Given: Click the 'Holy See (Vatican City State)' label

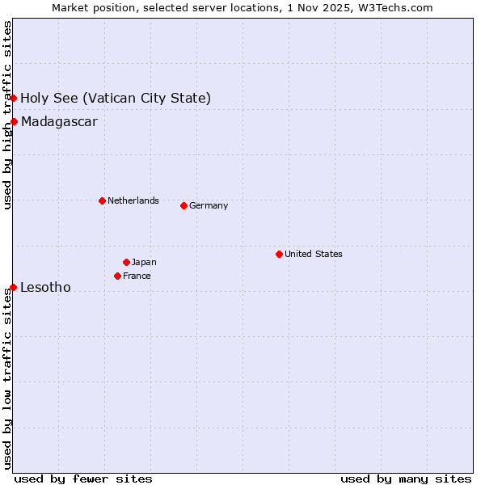Looking at the screenshot, I should (116, 99).
